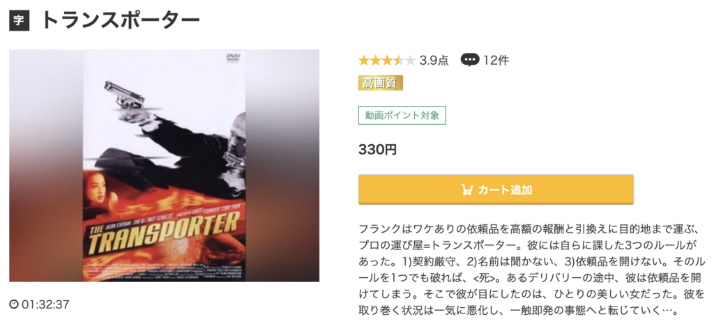Click the 動画ポイント対象 tag
The image size is (714, 326).
pos(402,116)
